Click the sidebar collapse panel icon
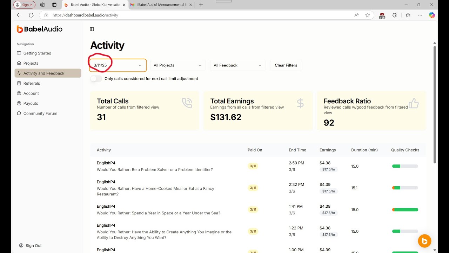The height and width of the screenshot is (253, 449). coord(92,29)
